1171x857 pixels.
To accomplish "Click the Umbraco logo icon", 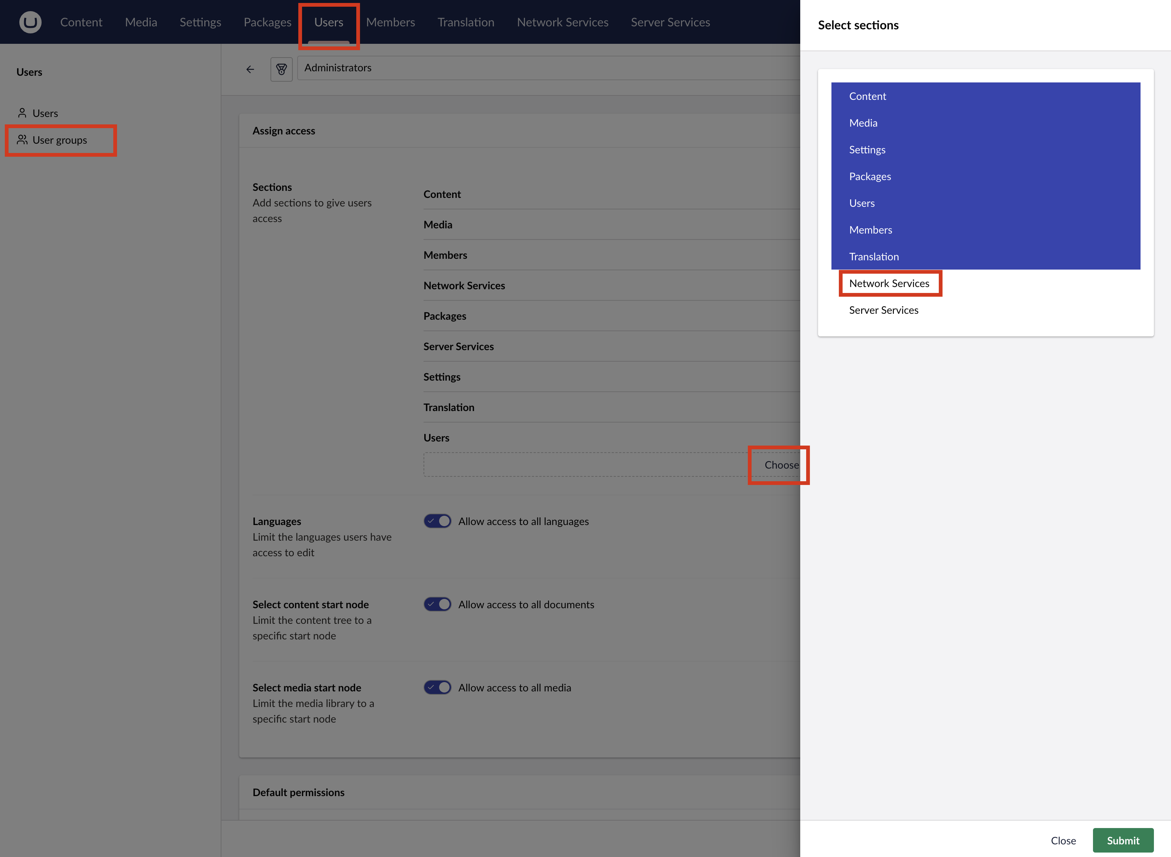I will (30, 22).
